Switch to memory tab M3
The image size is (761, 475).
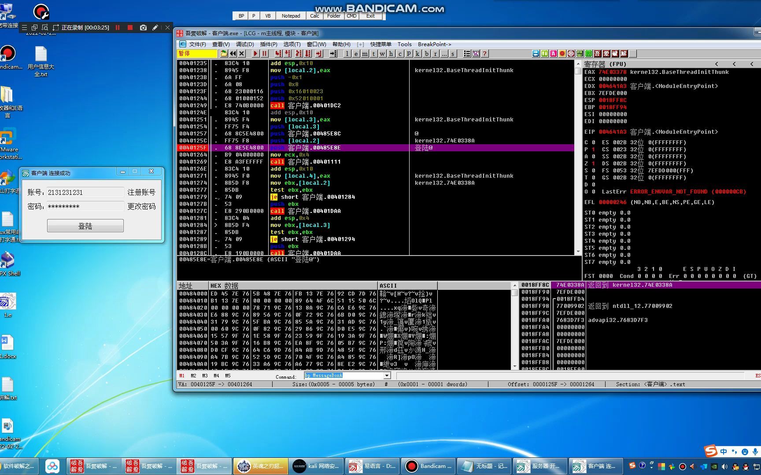tap(205, 376)
